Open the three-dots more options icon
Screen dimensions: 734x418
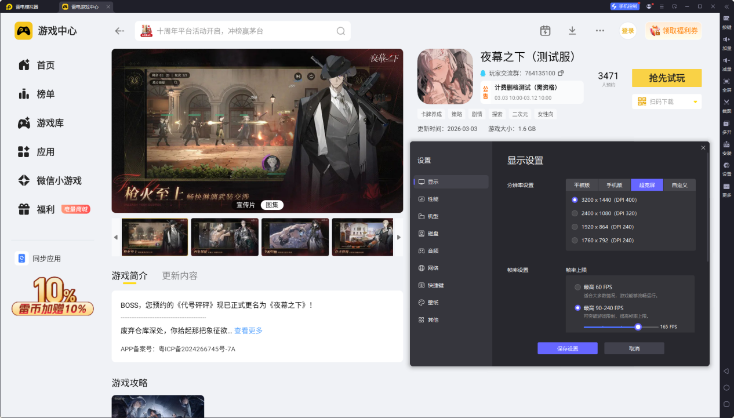tap(600, 31)
